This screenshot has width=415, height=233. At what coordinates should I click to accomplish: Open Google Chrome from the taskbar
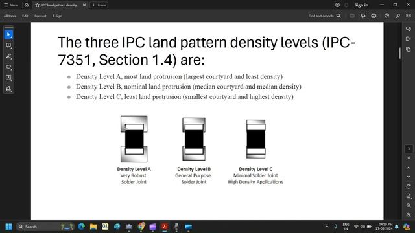tap(141, 227)
